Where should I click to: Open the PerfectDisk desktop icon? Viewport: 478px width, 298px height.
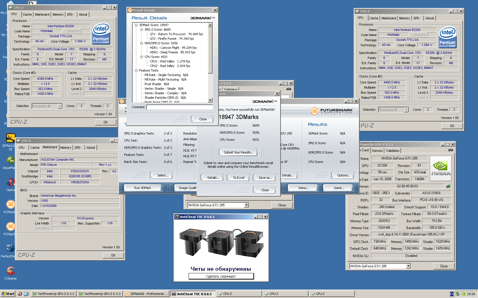(x=10, y=248)
